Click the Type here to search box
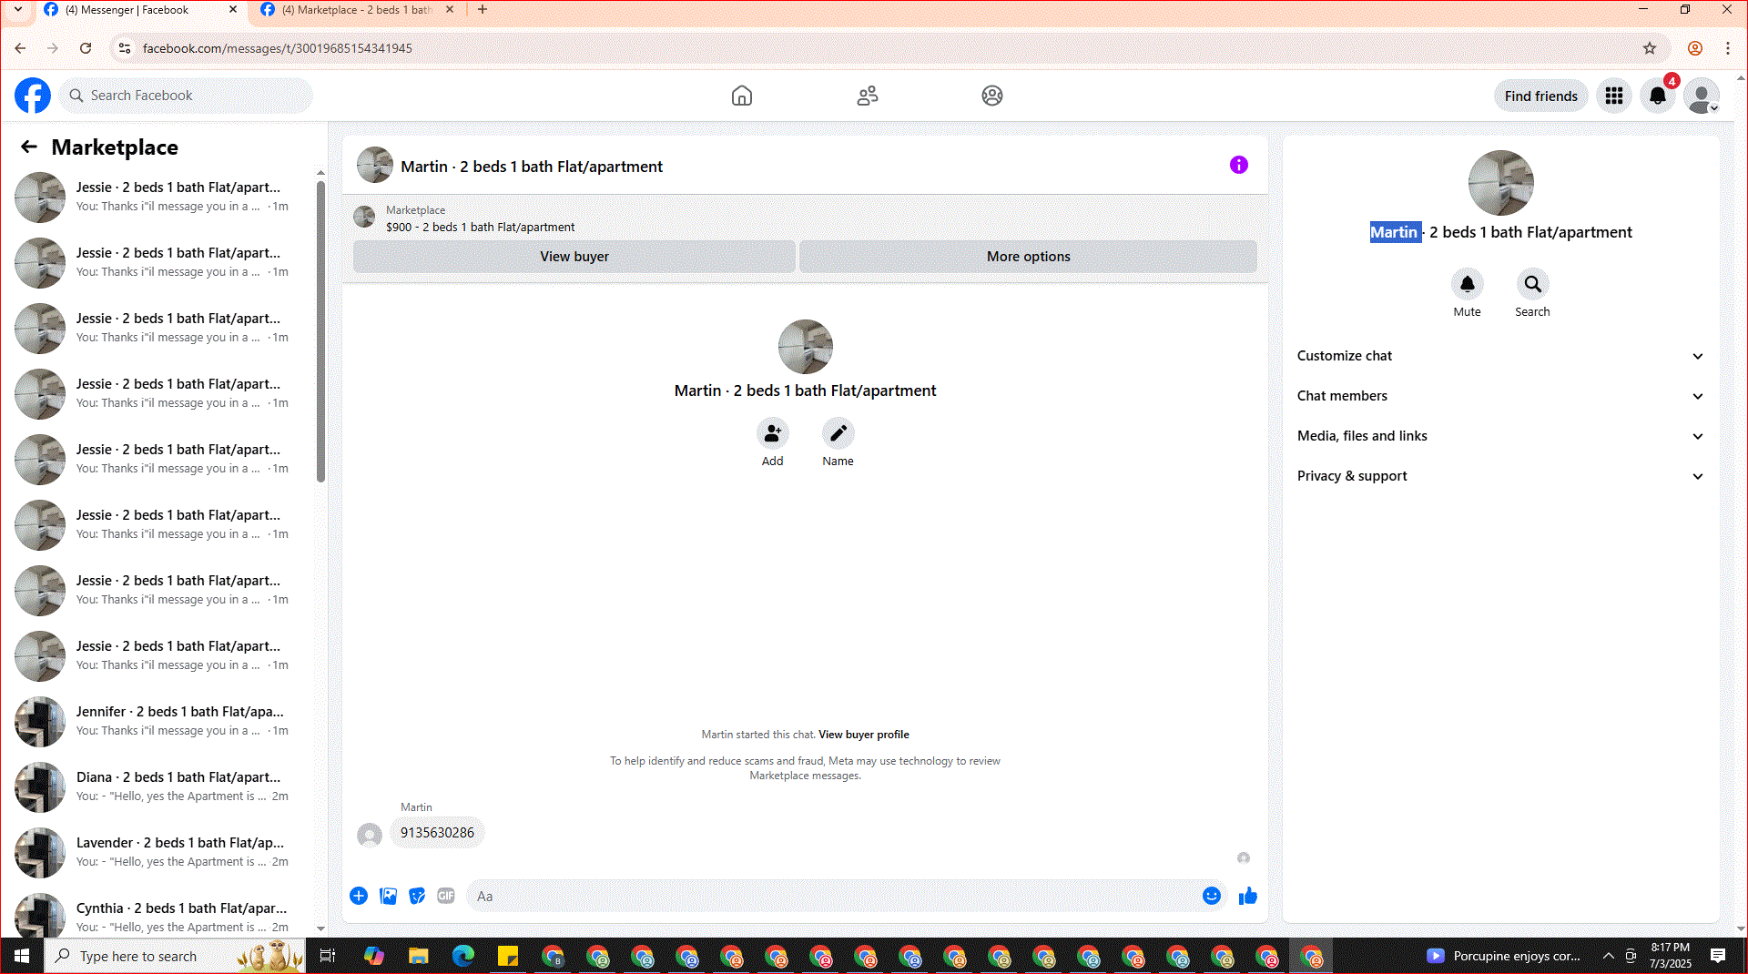Viewport: 1748px width, 974px height. 175,956
